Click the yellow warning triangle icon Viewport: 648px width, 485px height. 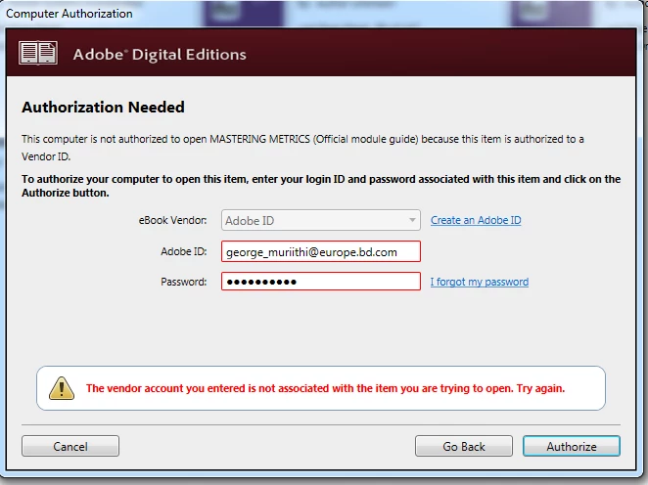pos(62,388)
